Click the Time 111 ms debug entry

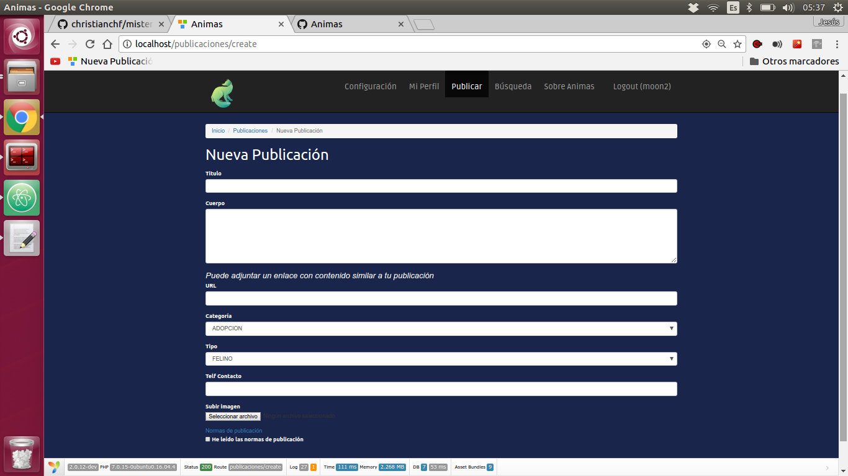point(341,467)
